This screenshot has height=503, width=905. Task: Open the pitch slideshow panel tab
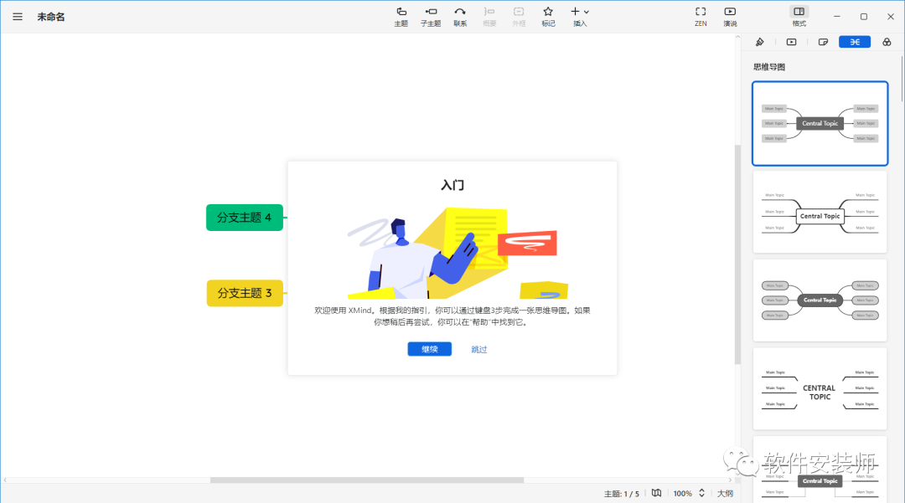pos(791,42)
